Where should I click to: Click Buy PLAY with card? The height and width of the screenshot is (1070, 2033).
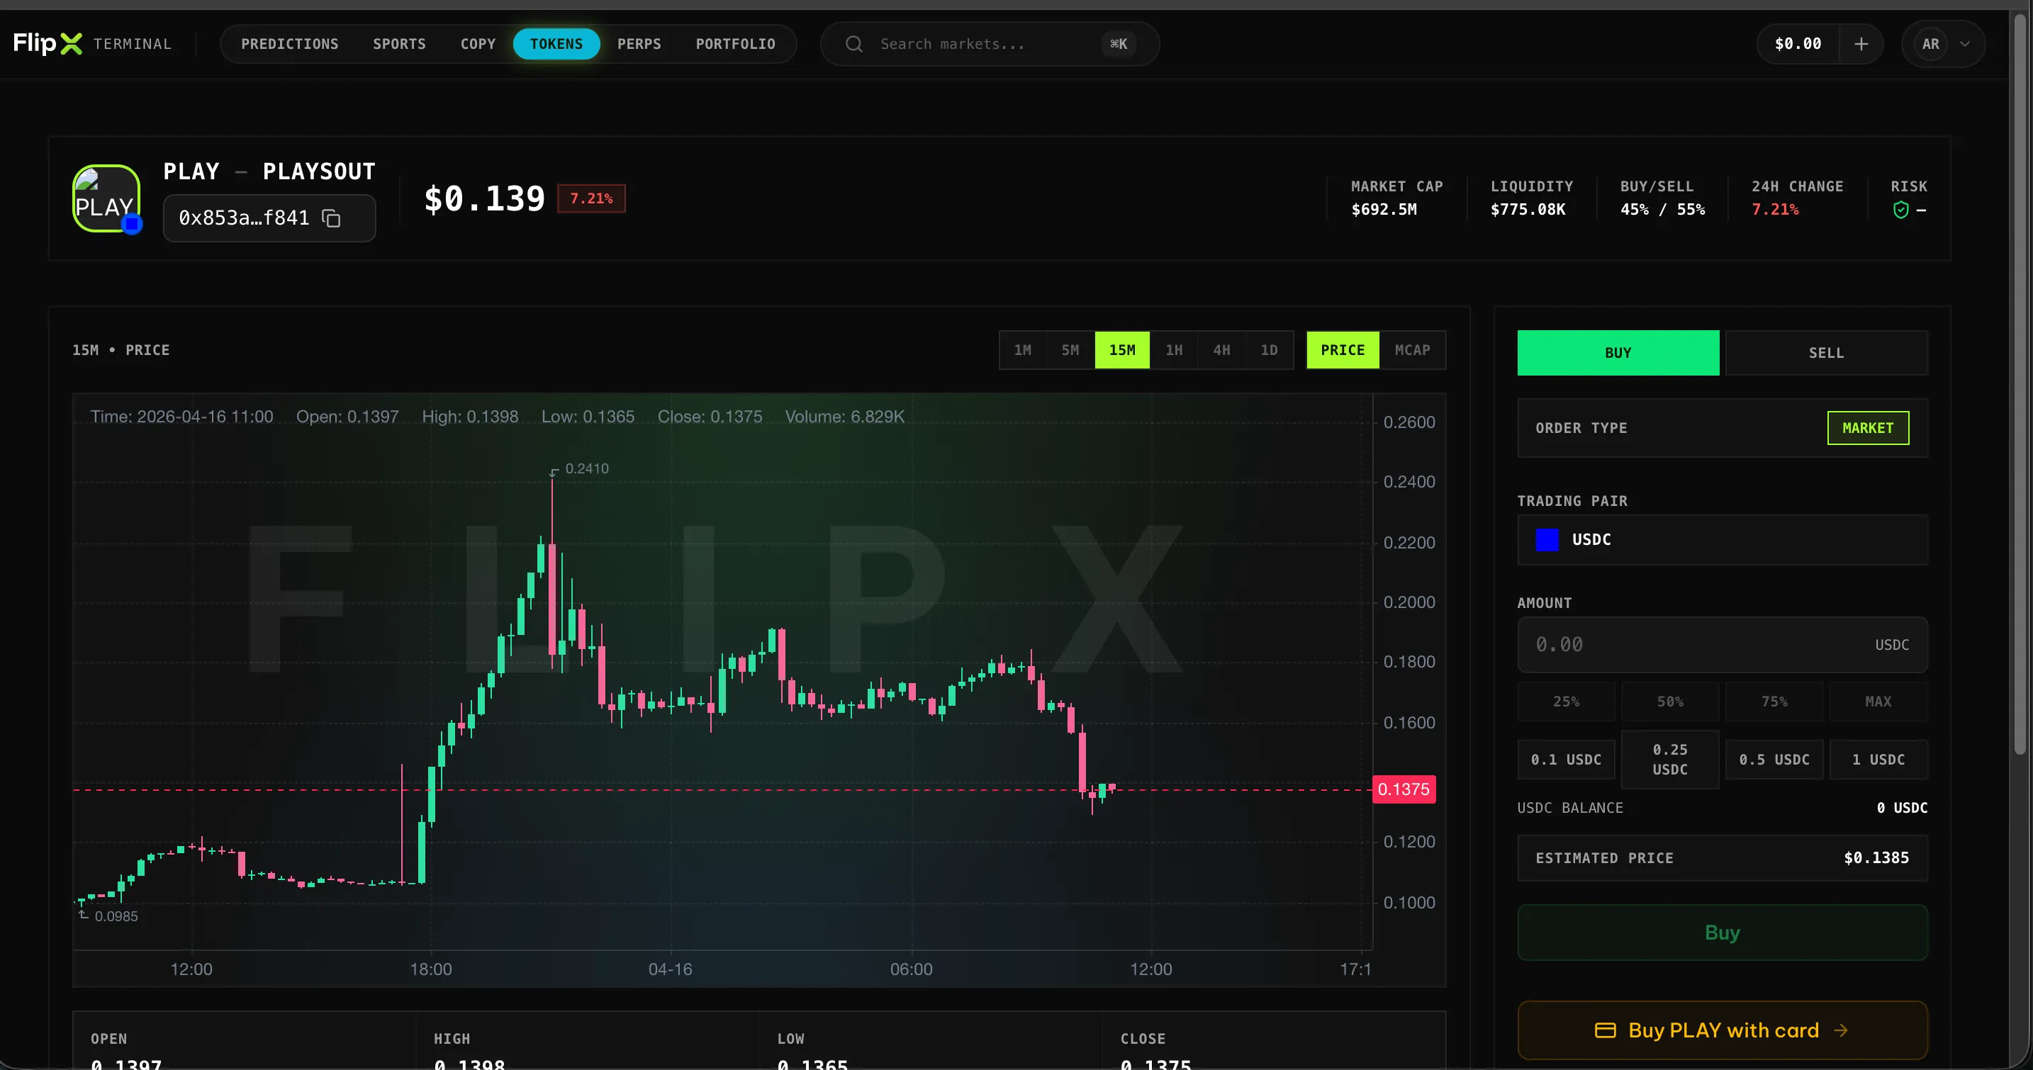click(x=1722, y=1030)
